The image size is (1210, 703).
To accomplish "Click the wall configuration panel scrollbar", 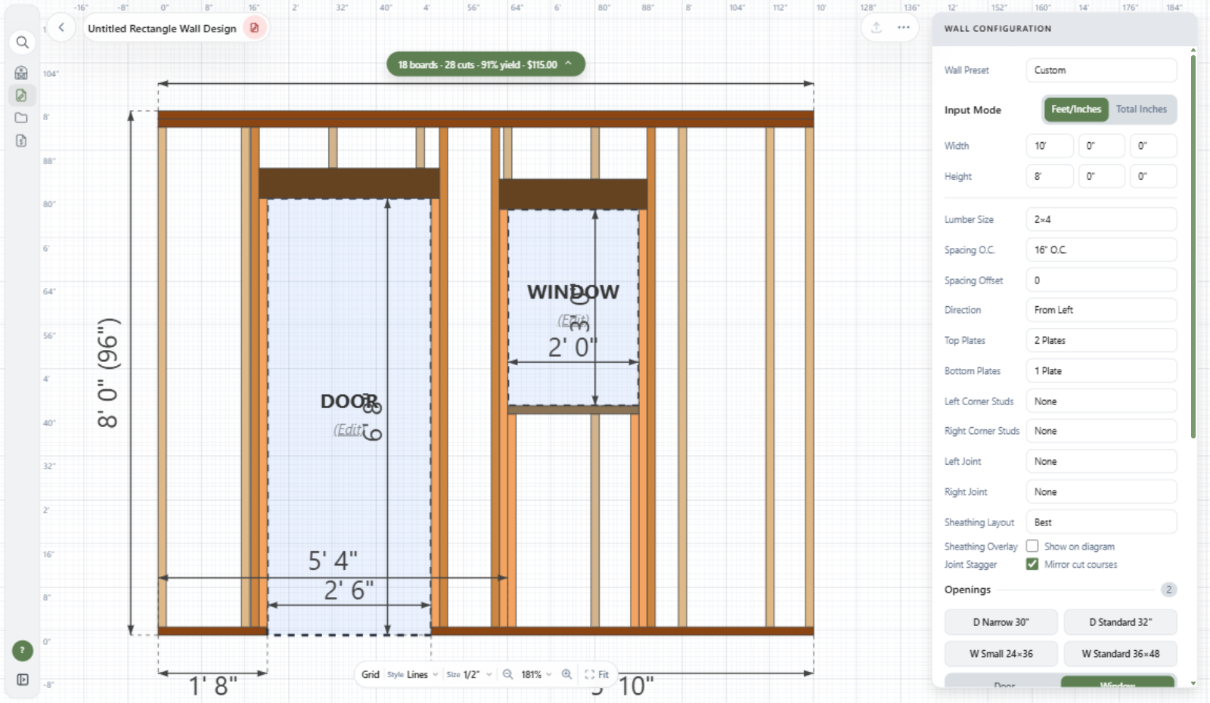I will point(1193,246).
